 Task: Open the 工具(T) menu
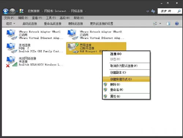[x=51, y=18]
